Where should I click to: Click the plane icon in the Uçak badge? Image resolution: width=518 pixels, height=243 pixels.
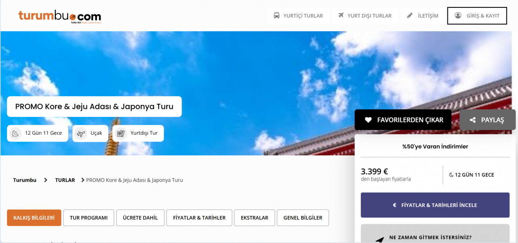(81, 133)
